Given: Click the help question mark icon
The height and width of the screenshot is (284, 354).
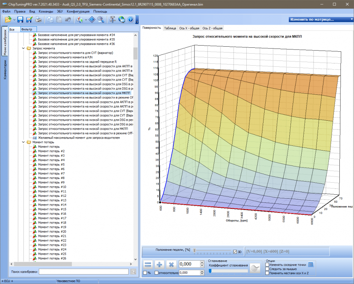Looking at the screenshot, I should (130, 20).
